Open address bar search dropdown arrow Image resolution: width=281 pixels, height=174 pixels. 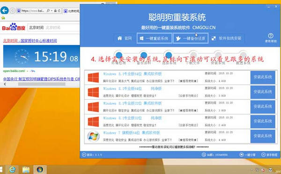coord(52,11)
